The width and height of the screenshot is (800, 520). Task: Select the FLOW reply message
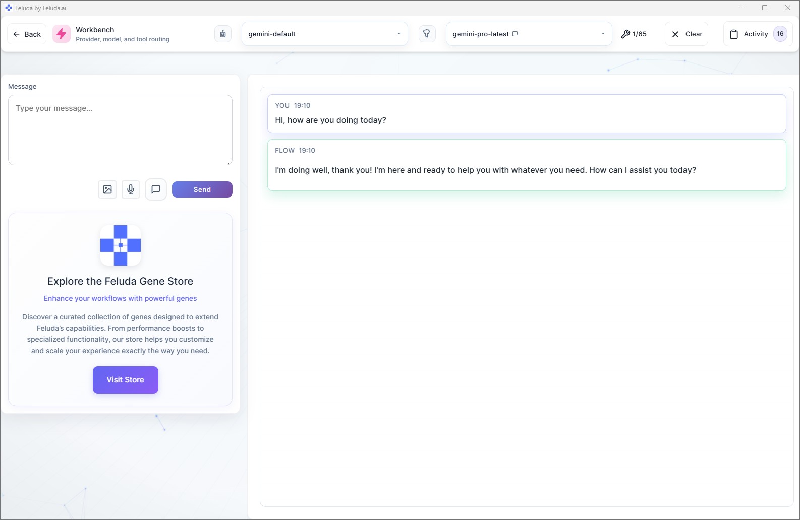(527, 165)
